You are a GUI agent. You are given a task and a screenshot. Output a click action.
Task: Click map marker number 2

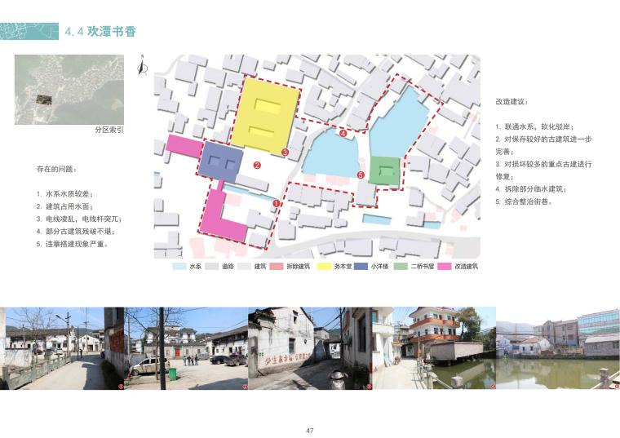pyautogui.click(x=257, y=166)
